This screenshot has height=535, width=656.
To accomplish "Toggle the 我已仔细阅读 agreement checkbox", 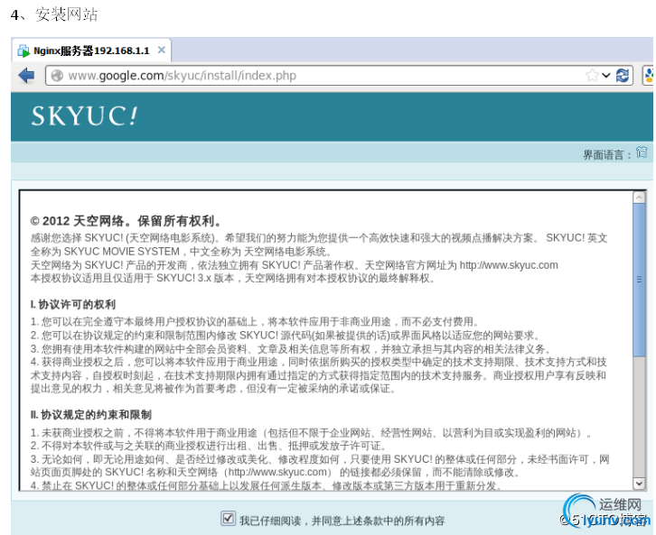I will tap(228, 519).
